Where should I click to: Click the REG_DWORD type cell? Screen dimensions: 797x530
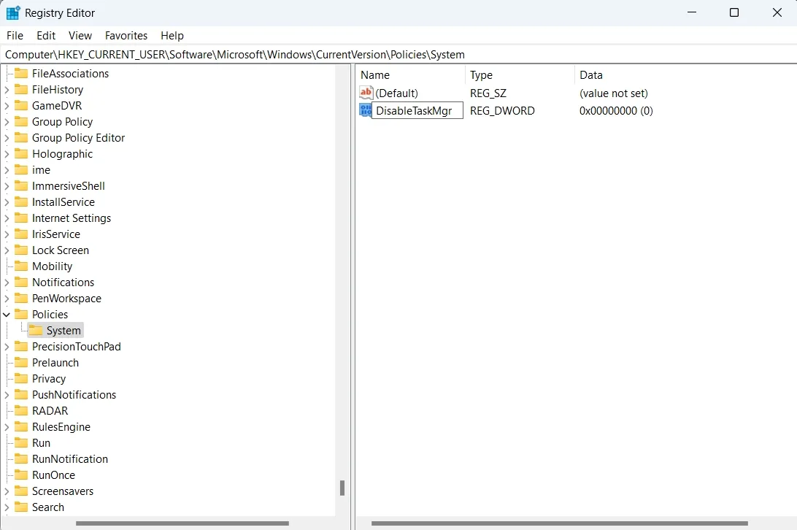tap(502, 110)
